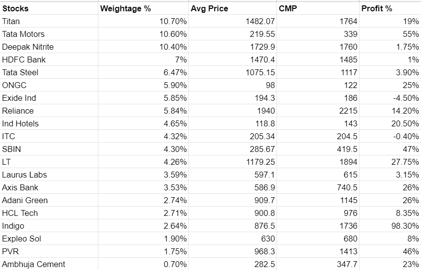Select ITC weightage cell 4.32%

(x=144, y=136)
